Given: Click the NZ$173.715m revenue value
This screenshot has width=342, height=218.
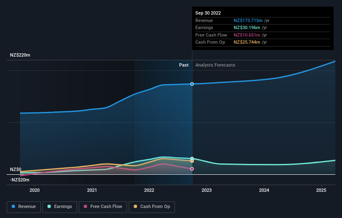Looking at the screenshot, I should (x=248, y=20).
